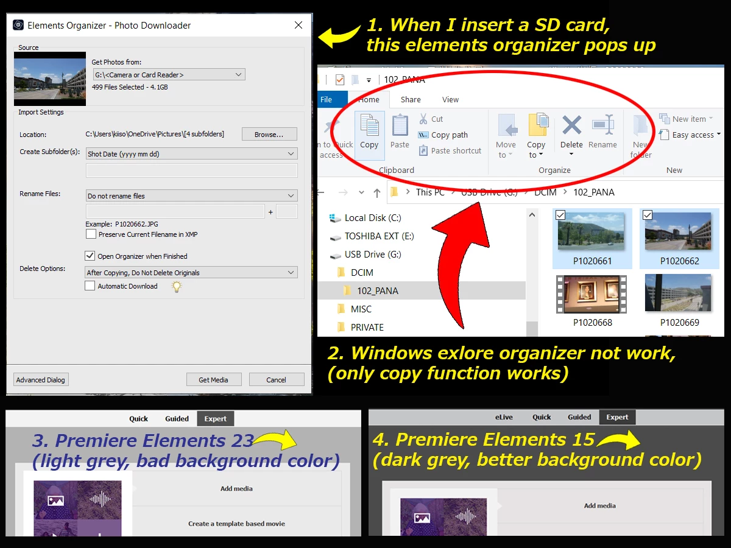Click the custom subfolder name field

[x=192, y=170]
